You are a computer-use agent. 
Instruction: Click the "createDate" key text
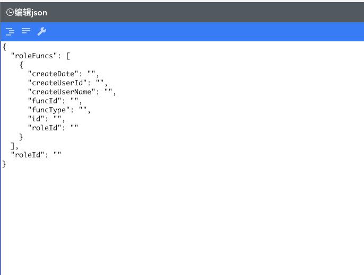[x=53, y=74]
